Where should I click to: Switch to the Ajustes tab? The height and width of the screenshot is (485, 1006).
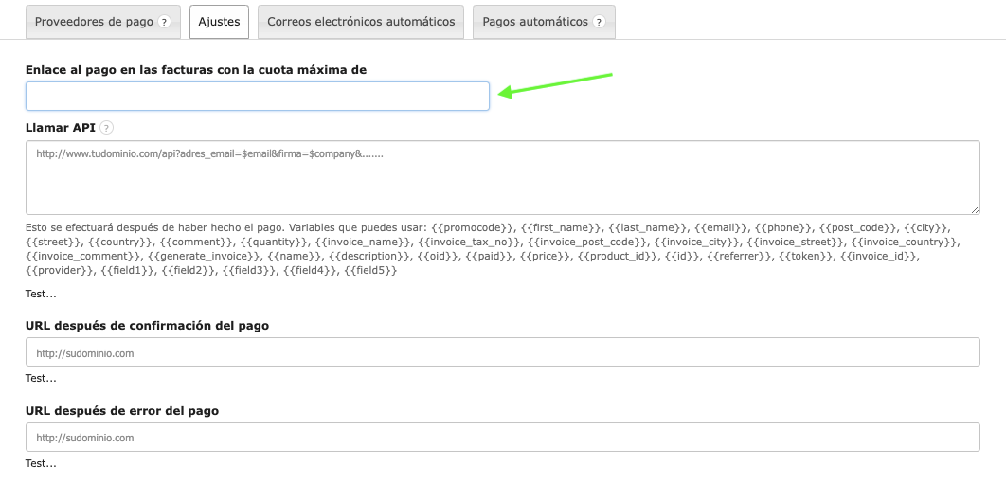tap(219, 22)
